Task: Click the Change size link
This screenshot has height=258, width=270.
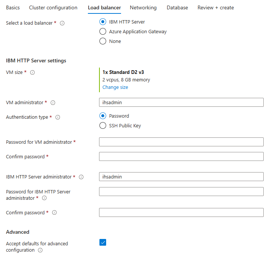Action: click(115, 87)
